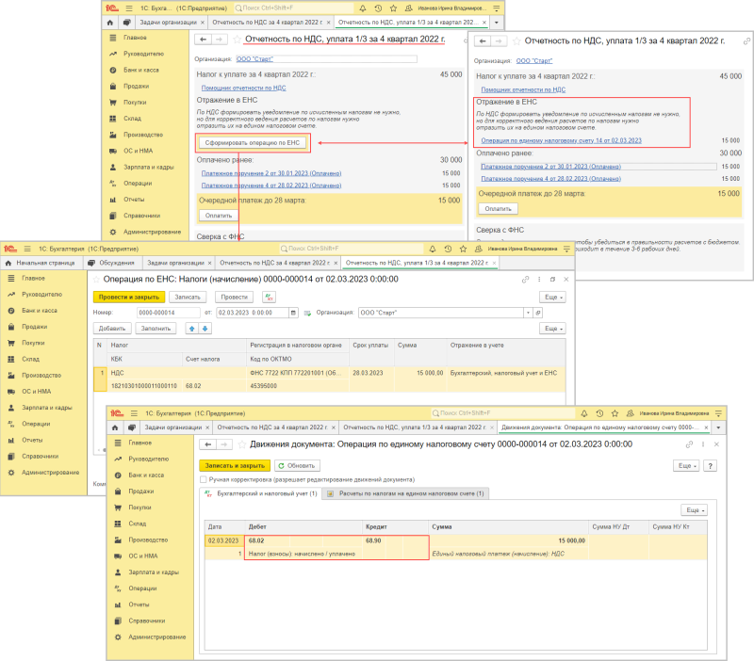The width and height of the screenshot is (754, 661).
Task: Click the home icon in Движения документа tab bar
Action: pos(115,427)
